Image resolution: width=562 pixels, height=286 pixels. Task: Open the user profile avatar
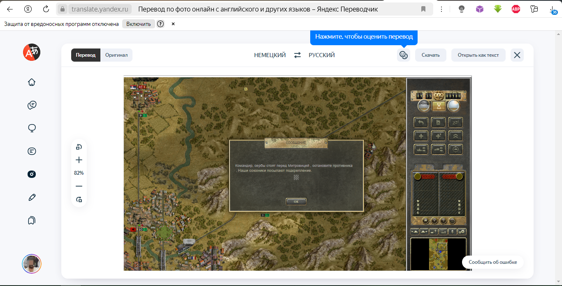[x=32, y=263]
